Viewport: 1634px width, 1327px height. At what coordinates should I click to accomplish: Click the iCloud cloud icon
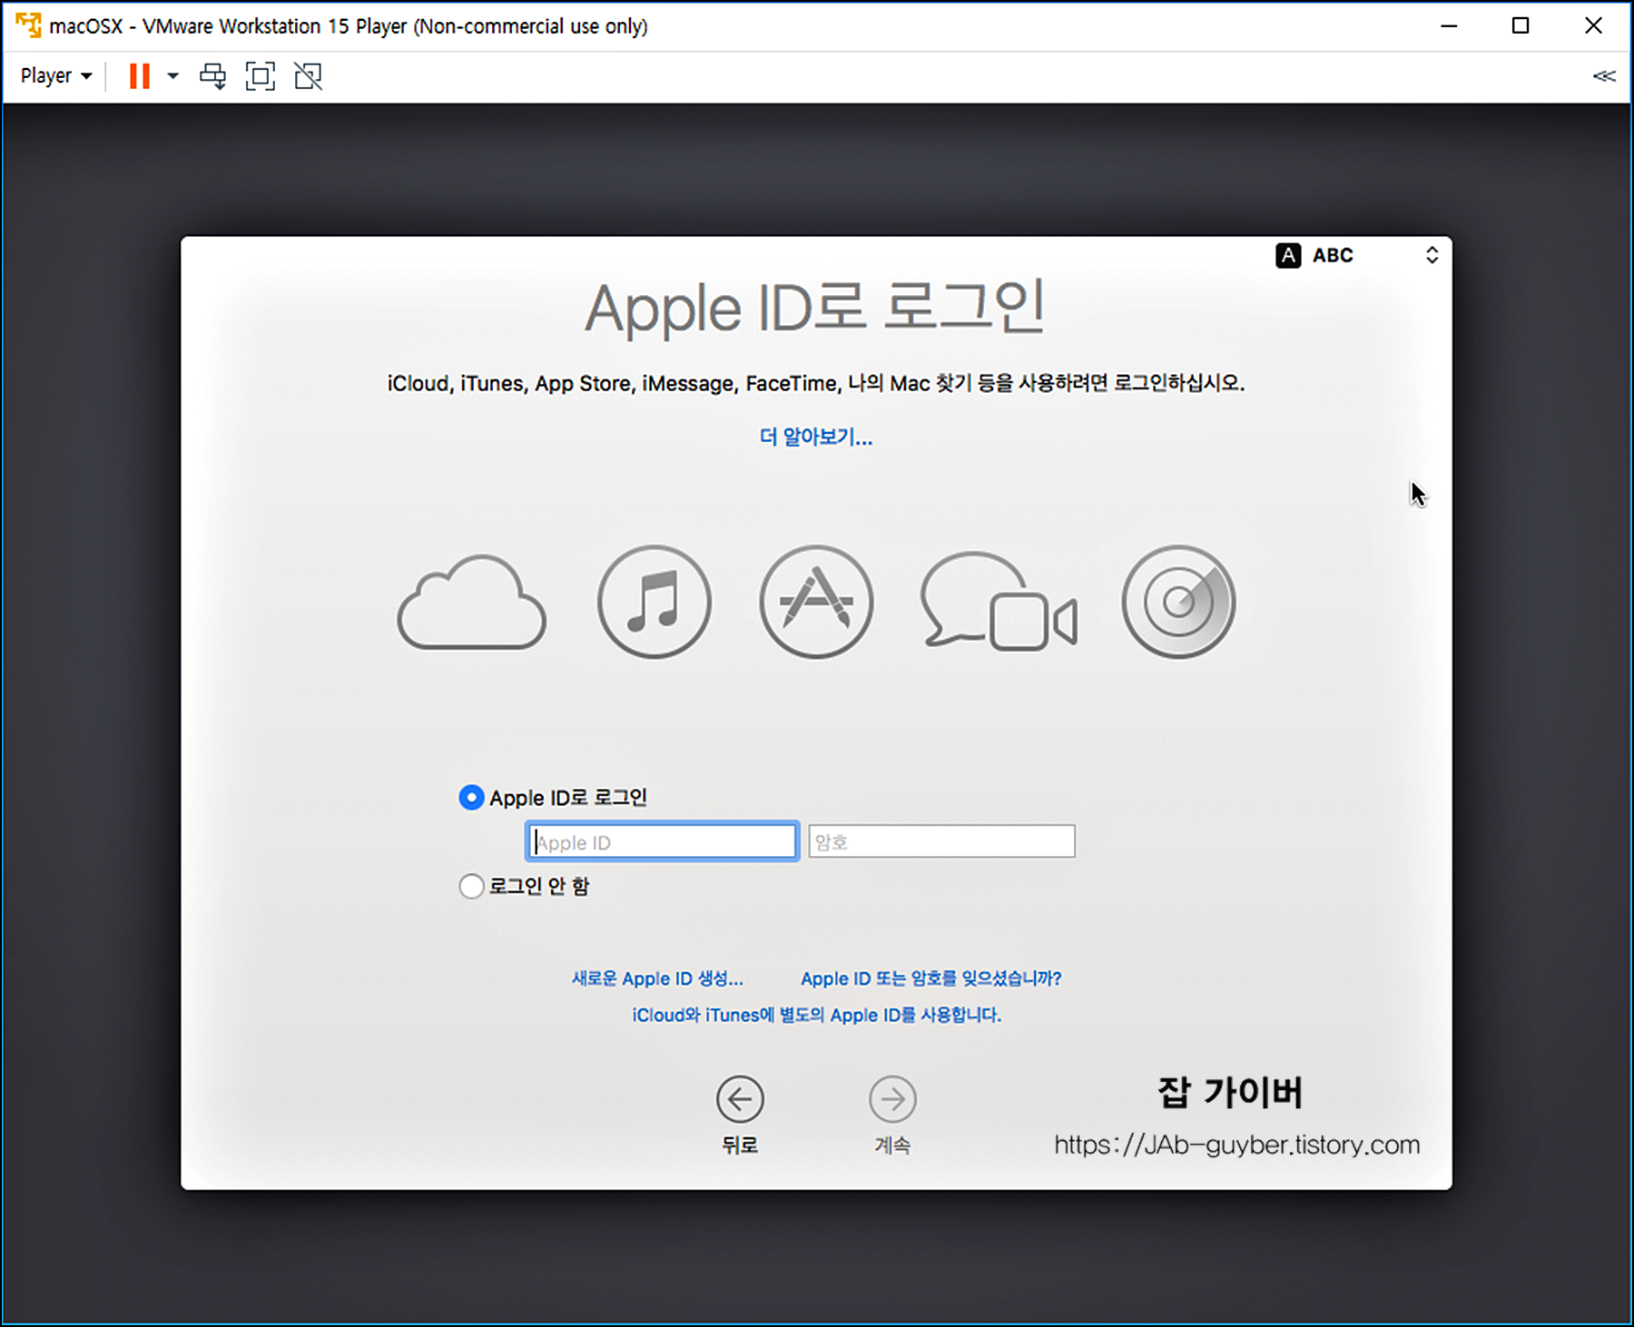[x=472, y=603]
